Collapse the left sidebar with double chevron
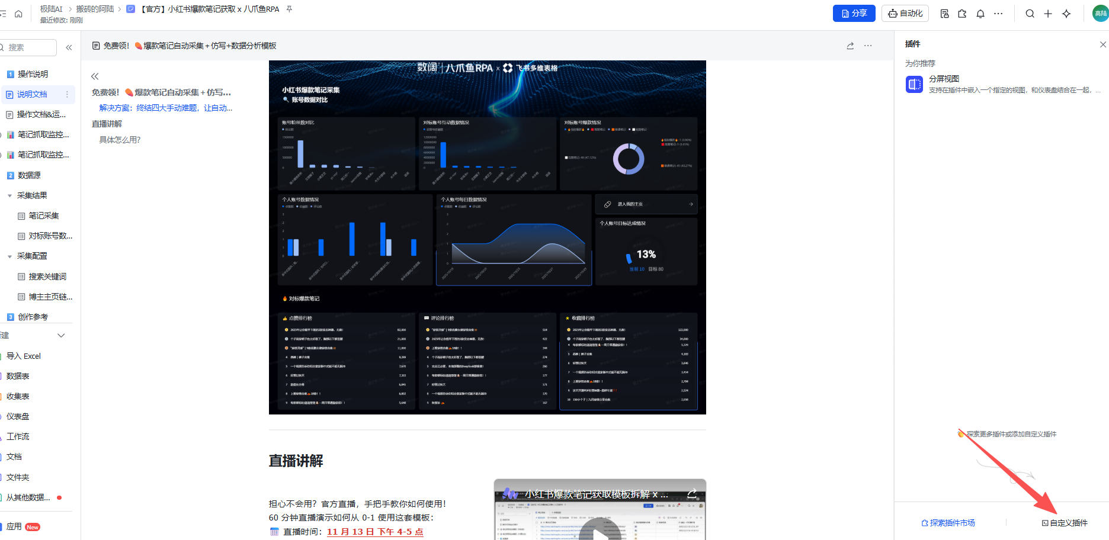 point(69,47)
